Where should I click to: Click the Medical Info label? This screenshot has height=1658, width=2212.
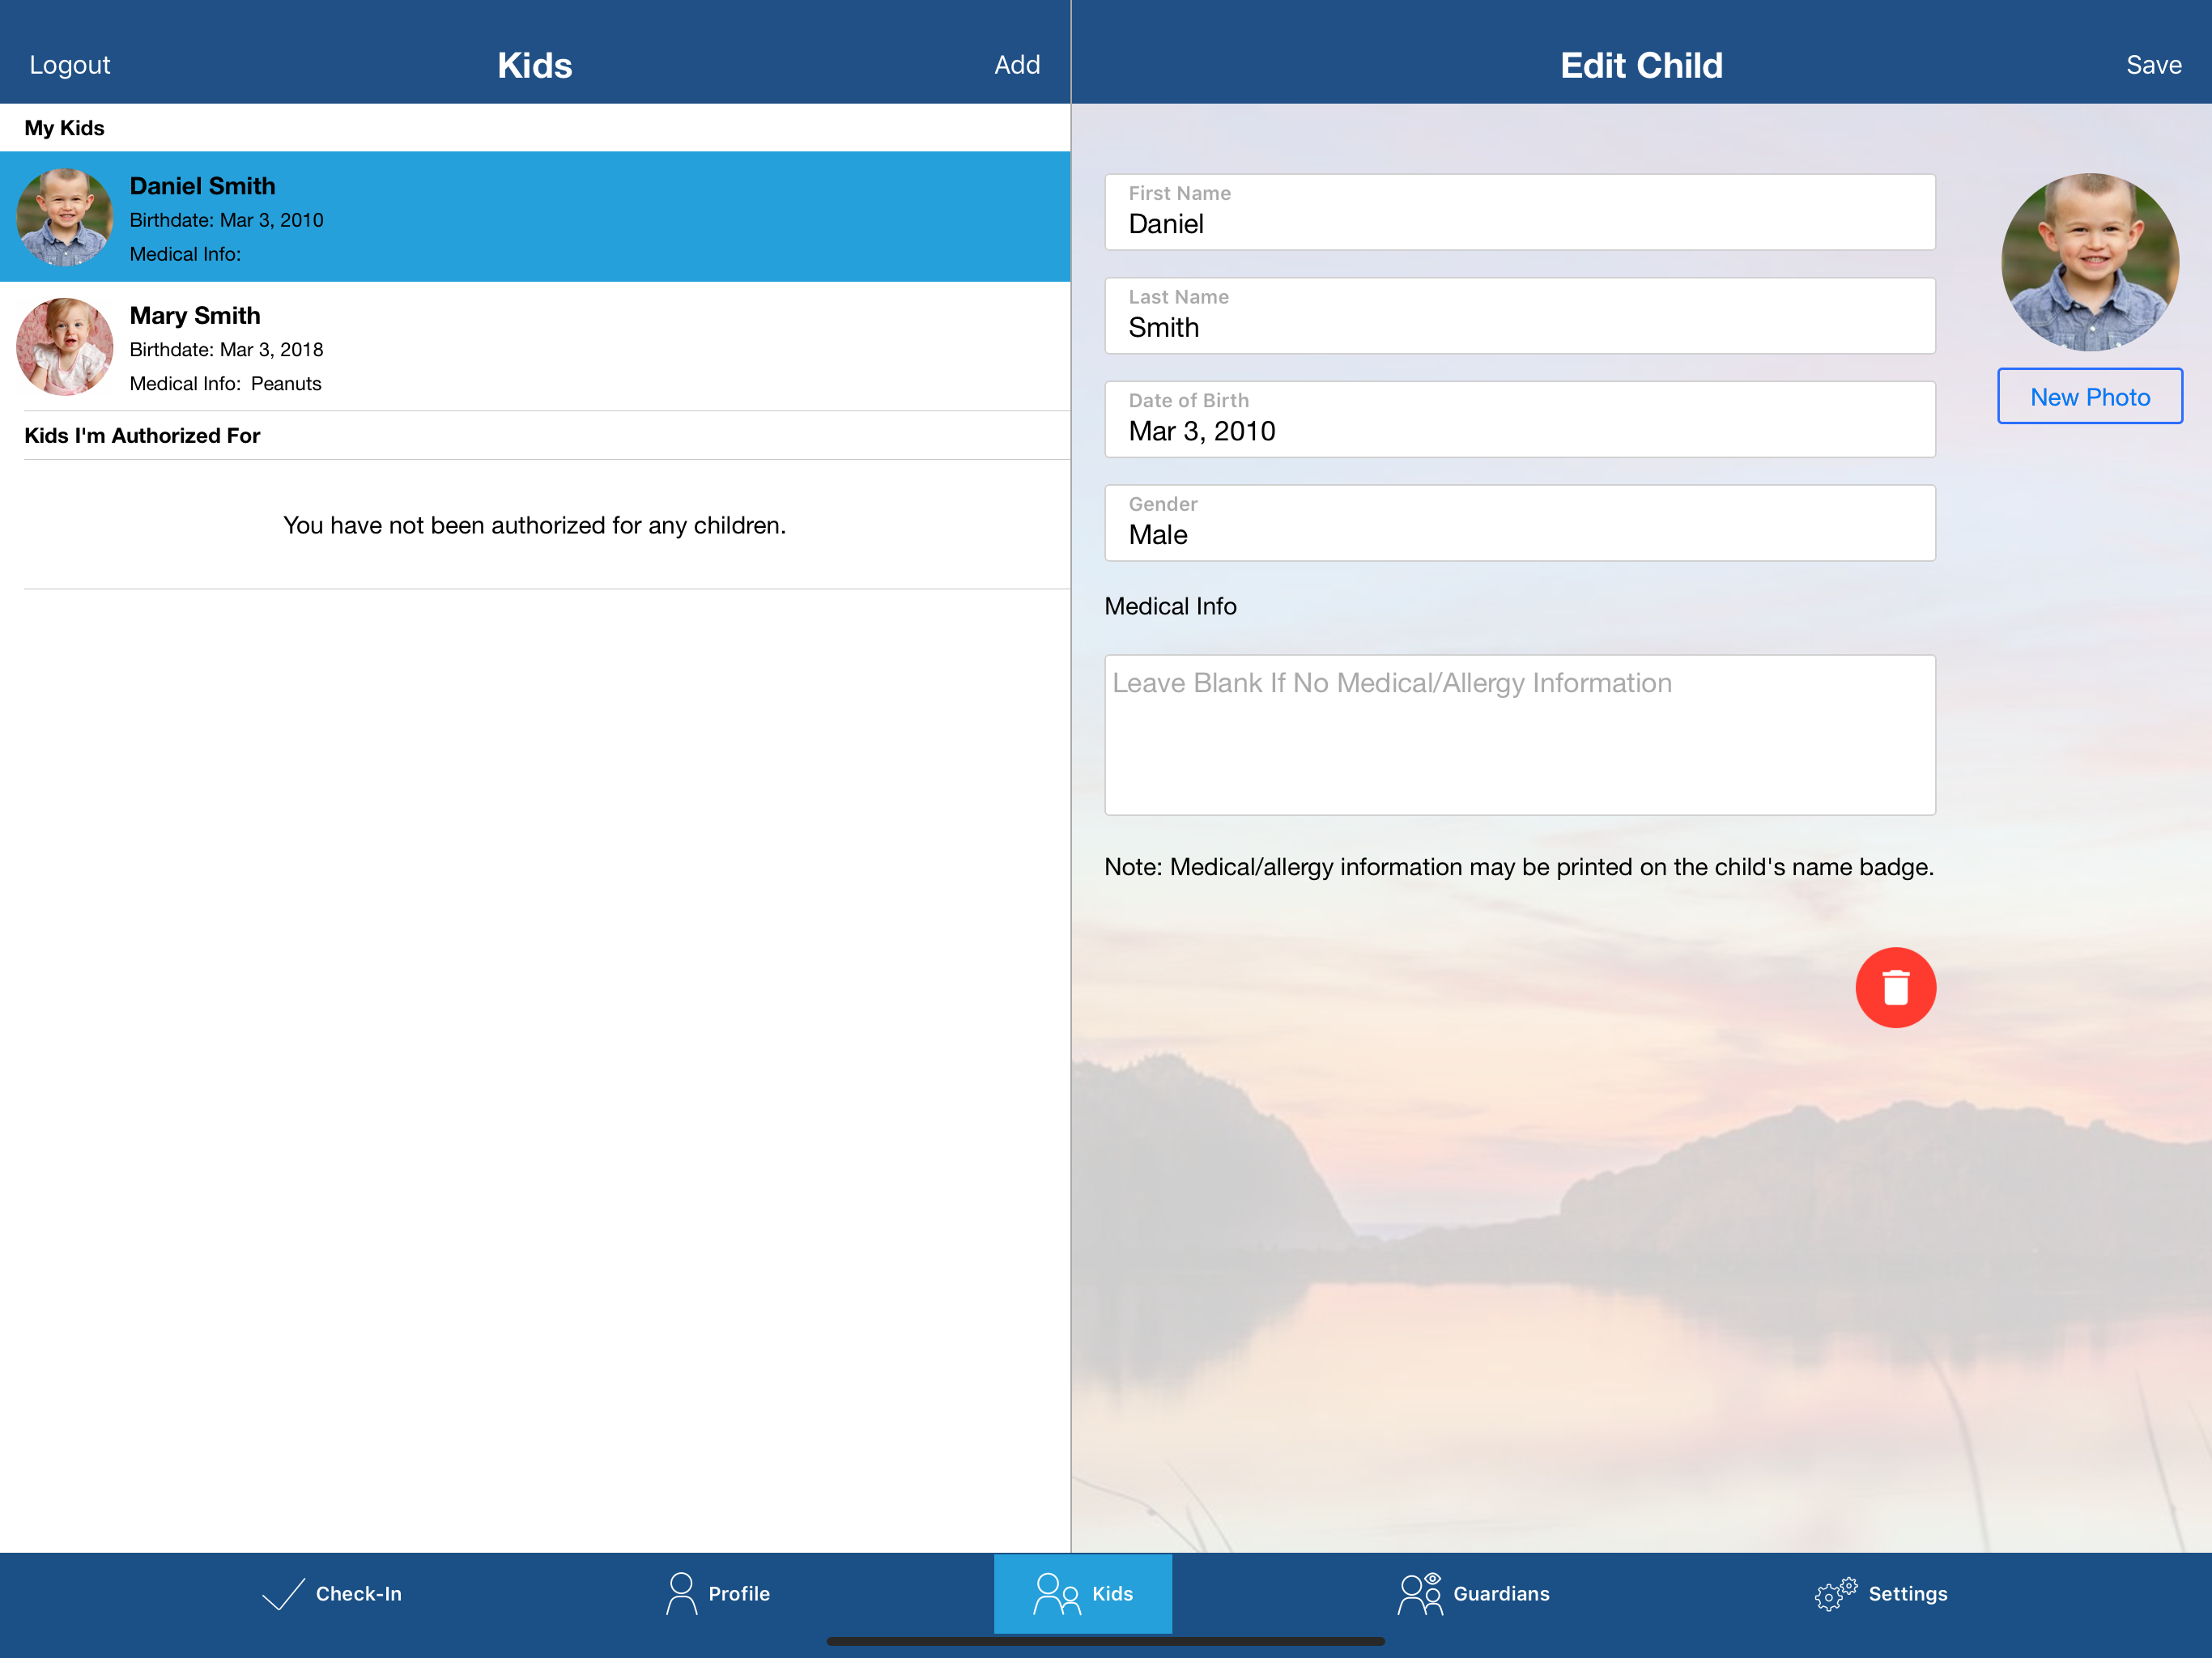pos(1170,606)
